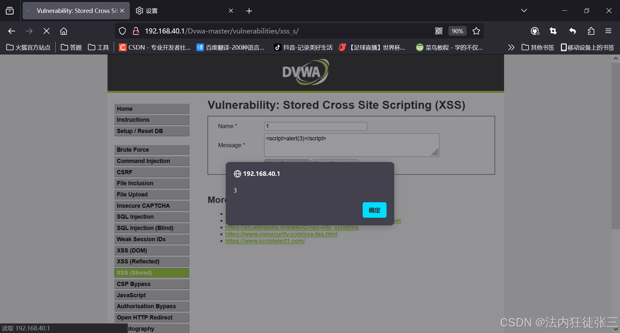This screenshot has width=620, height=333.
Task: Confirm the alert with the 确定 button
Action: 374,210
